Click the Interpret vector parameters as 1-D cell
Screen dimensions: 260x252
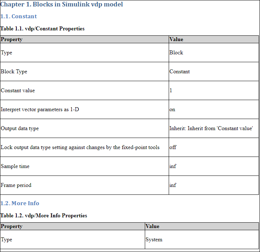pyautogui.click(x=40, y=109)
